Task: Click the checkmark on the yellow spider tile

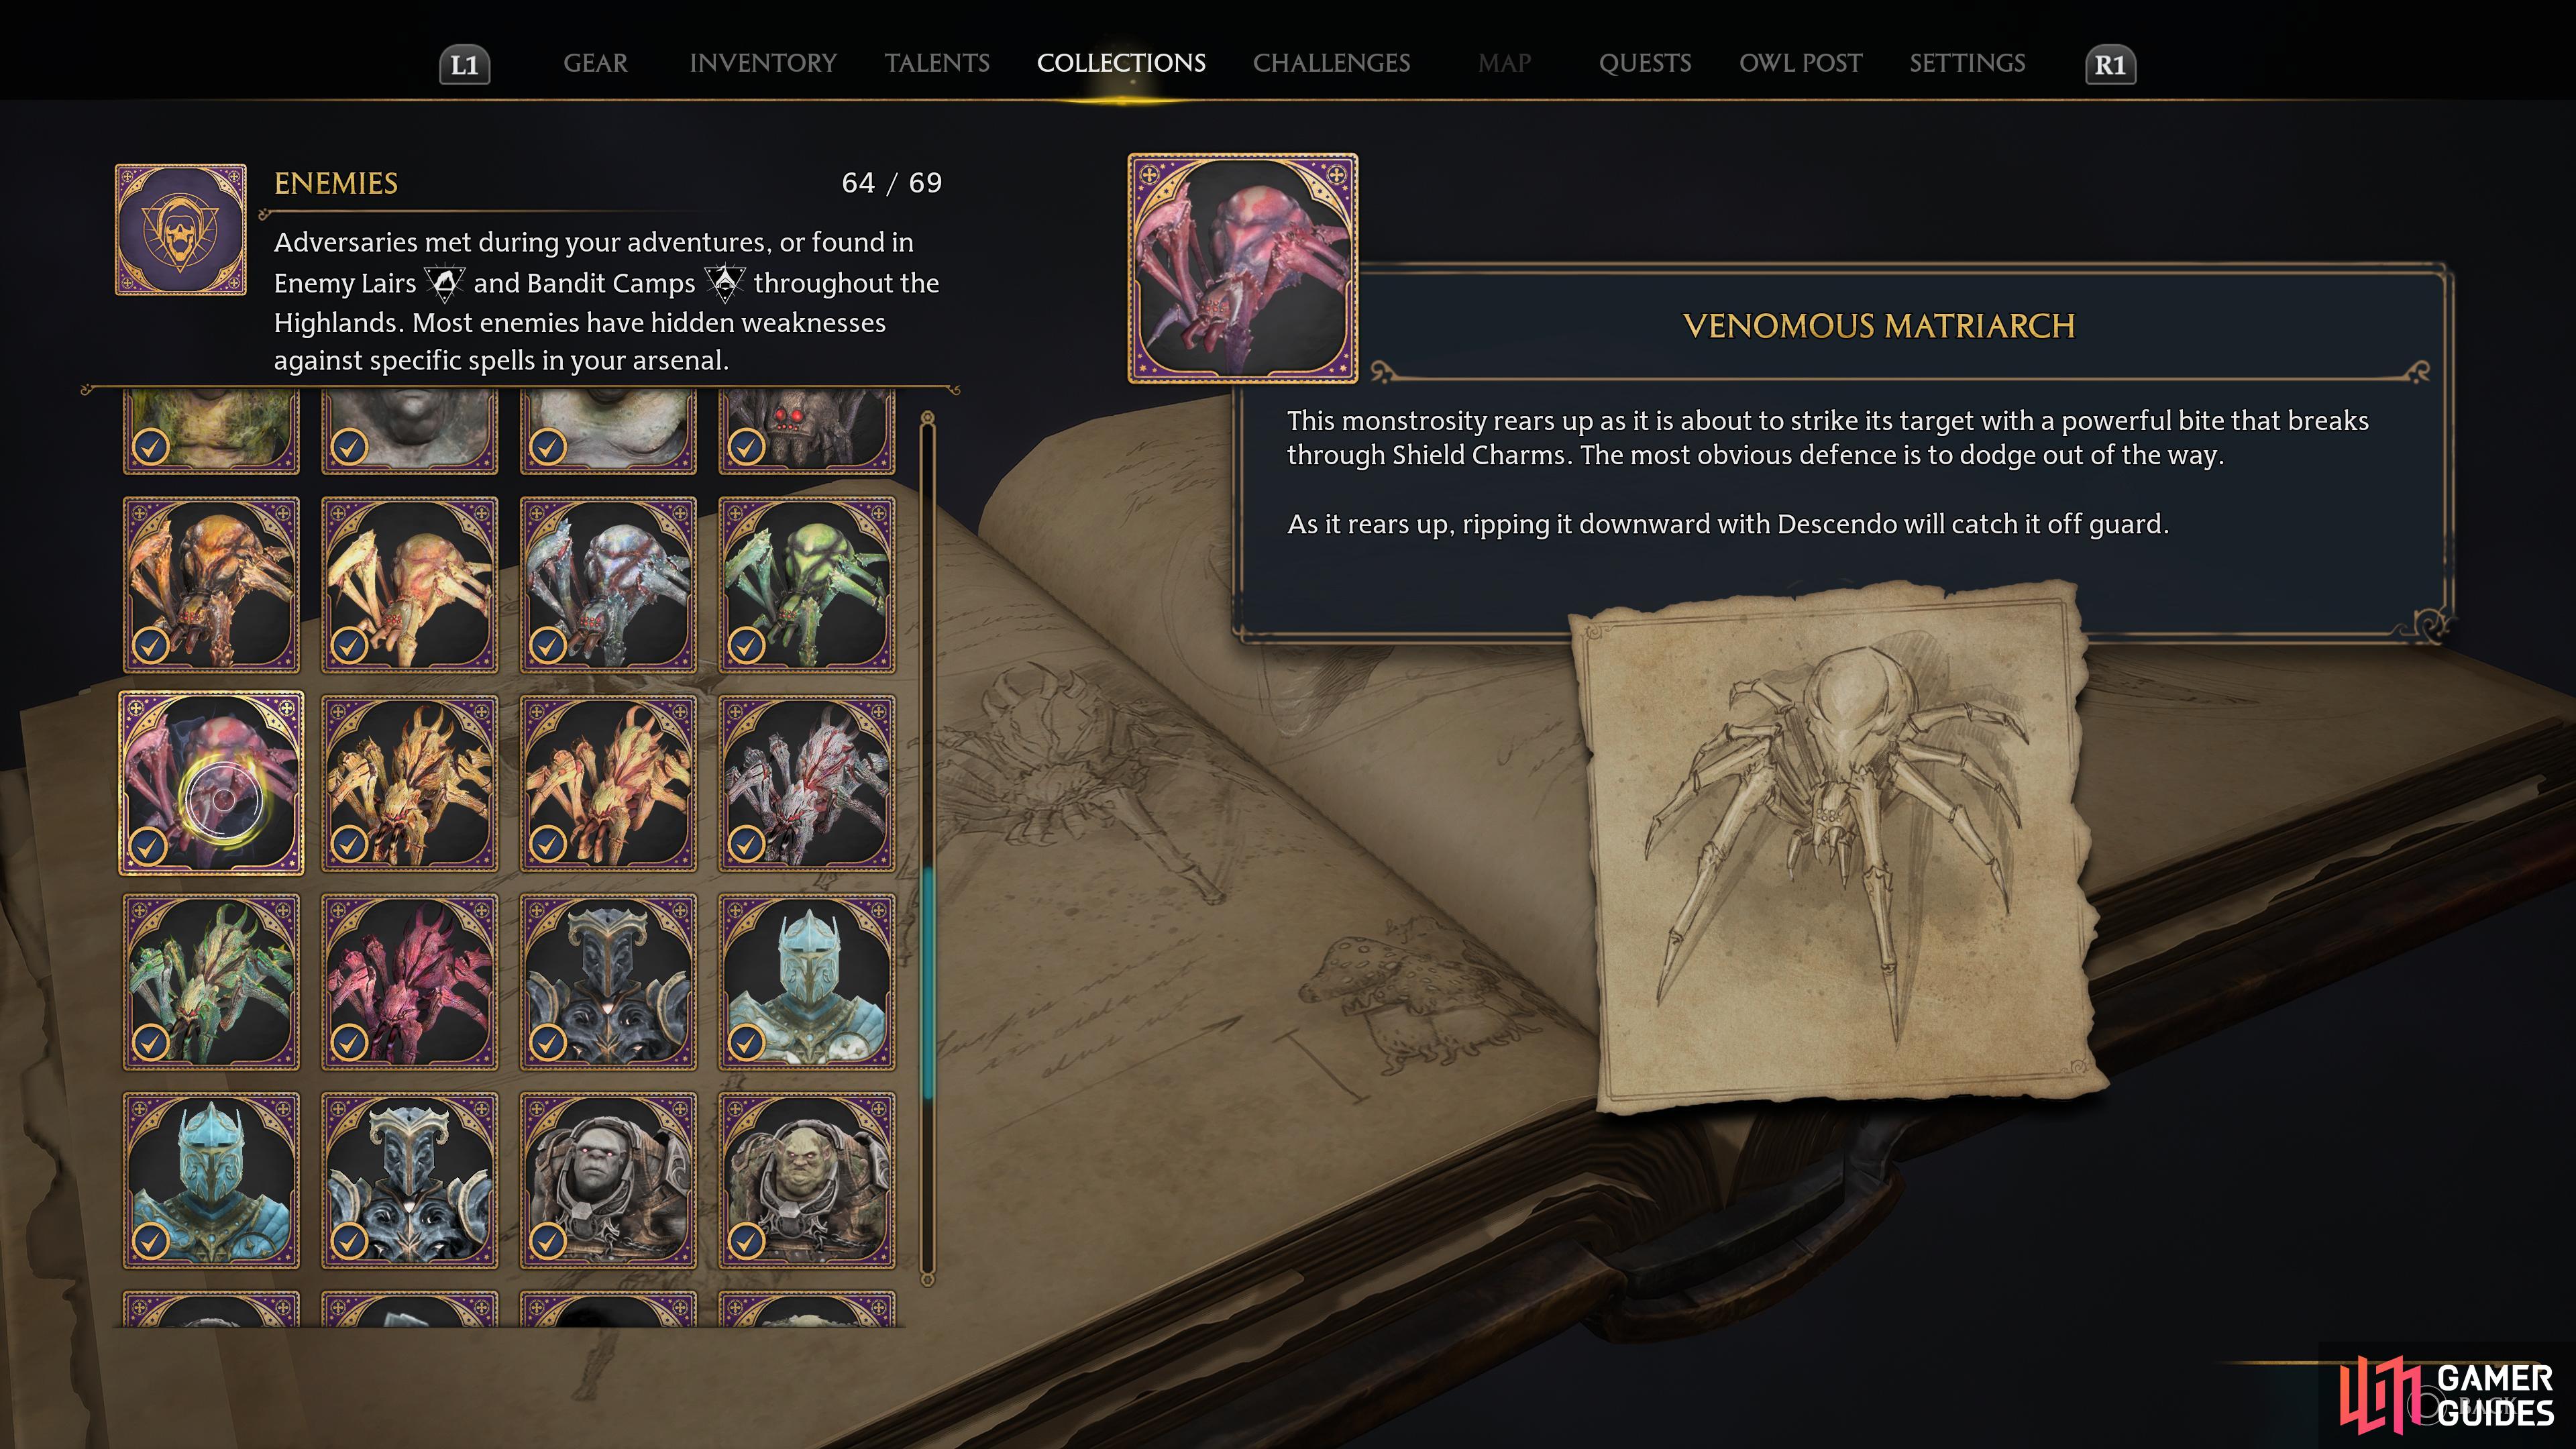Action: [348, 645]
